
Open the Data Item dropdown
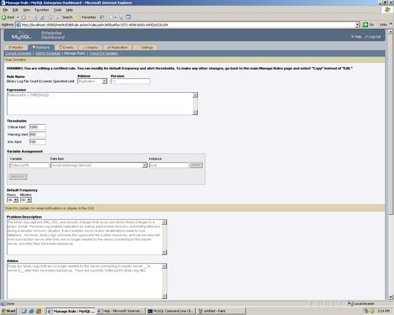click(x=98, y=165)
